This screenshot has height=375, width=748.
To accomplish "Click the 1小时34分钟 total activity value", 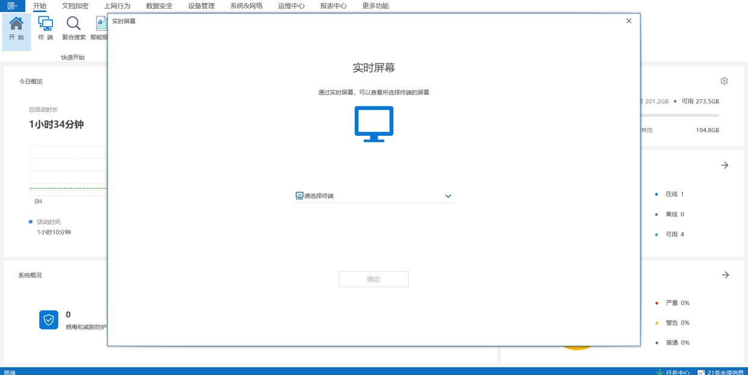I will point(56,124).
